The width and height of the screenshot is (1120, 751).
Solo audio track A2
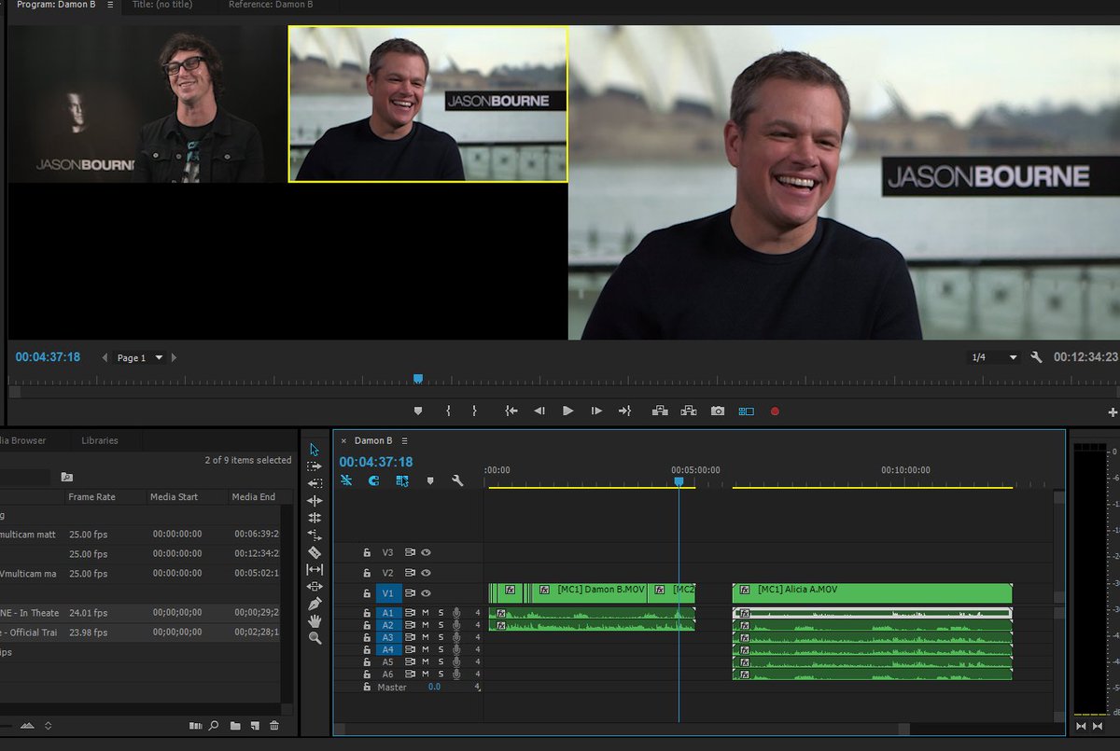(441, 625)
